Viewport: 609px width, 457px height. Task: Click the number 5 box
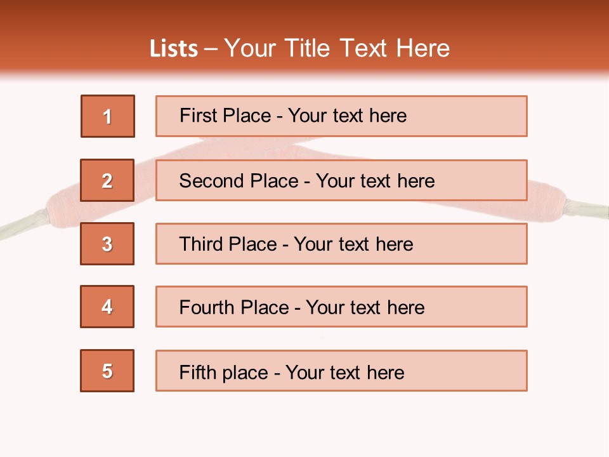(107, 371)
